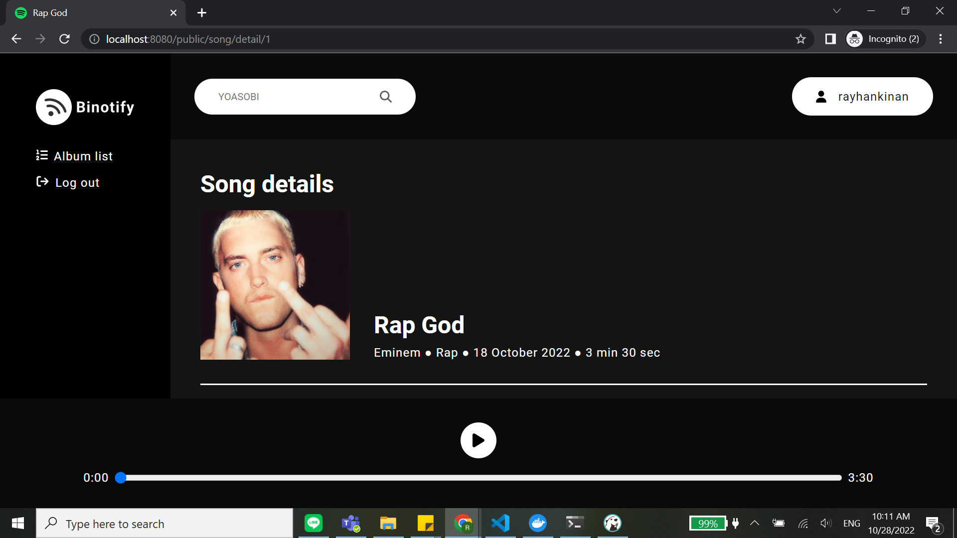Viewport: 957px width, 538px height.
Task: Click the search magnifier icon
Action: [385, 97]
